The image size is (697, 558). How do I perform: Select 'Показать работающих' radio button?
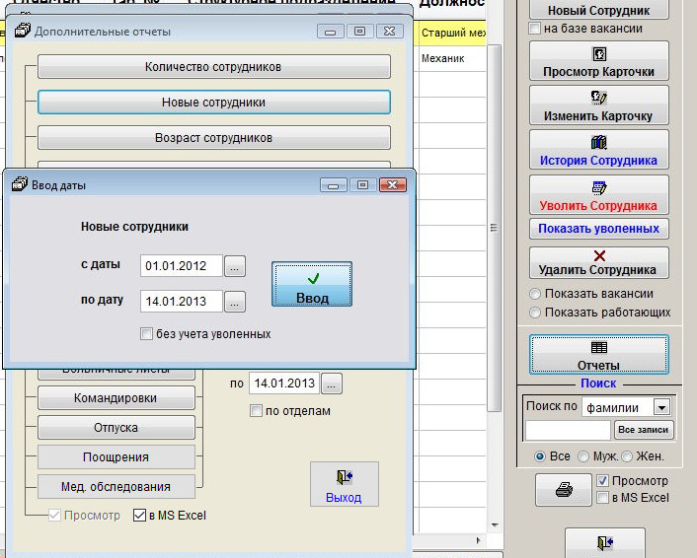pos(535,313)
